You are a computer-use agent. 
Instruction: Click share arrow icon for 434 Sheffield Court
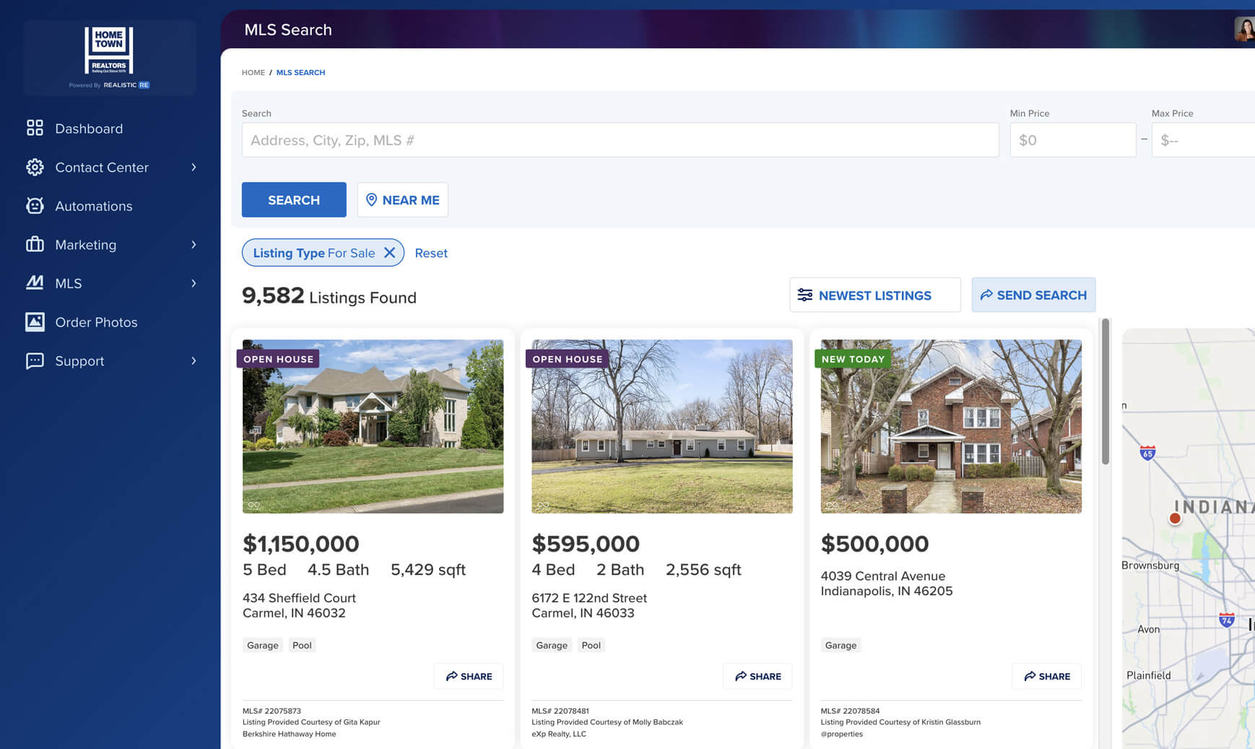coord(451,676)
